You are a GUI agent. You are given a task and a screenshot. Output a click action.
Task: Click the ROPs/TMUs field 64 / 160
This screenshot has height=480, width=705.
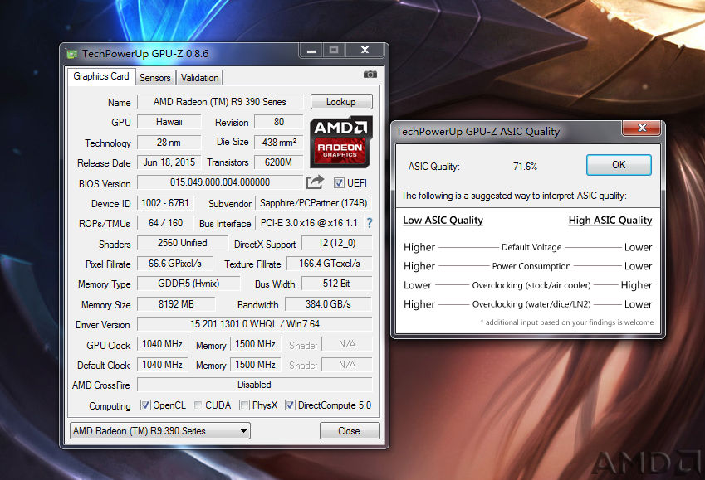[x=165, y=223]
